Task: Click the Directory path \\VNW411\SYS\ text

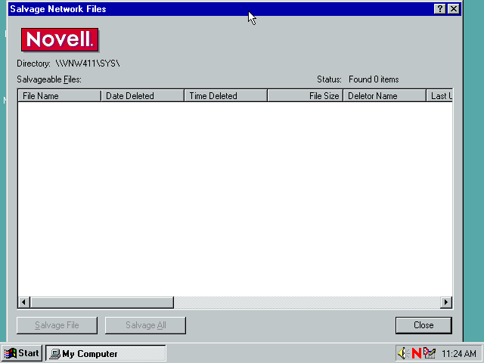Action: click(88, 64)
